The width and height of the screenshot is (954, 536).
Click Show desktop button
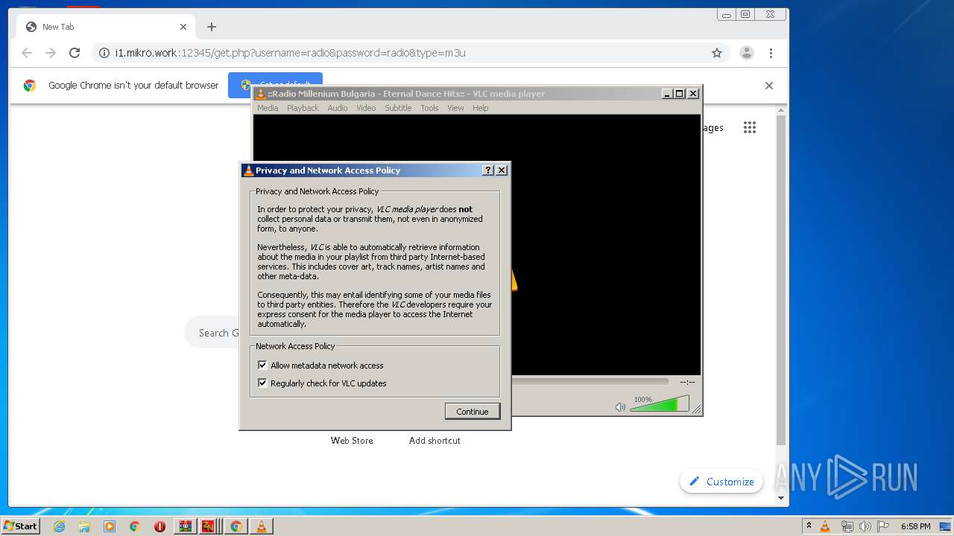click(x=946, y=526)
